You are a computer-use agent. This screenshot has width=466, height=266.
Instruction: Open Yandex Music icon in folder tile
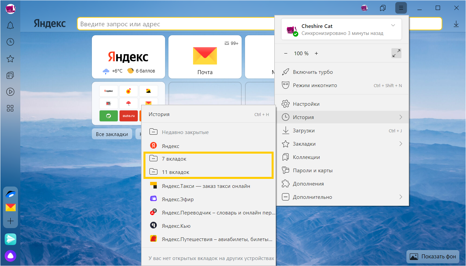(128, 91)
